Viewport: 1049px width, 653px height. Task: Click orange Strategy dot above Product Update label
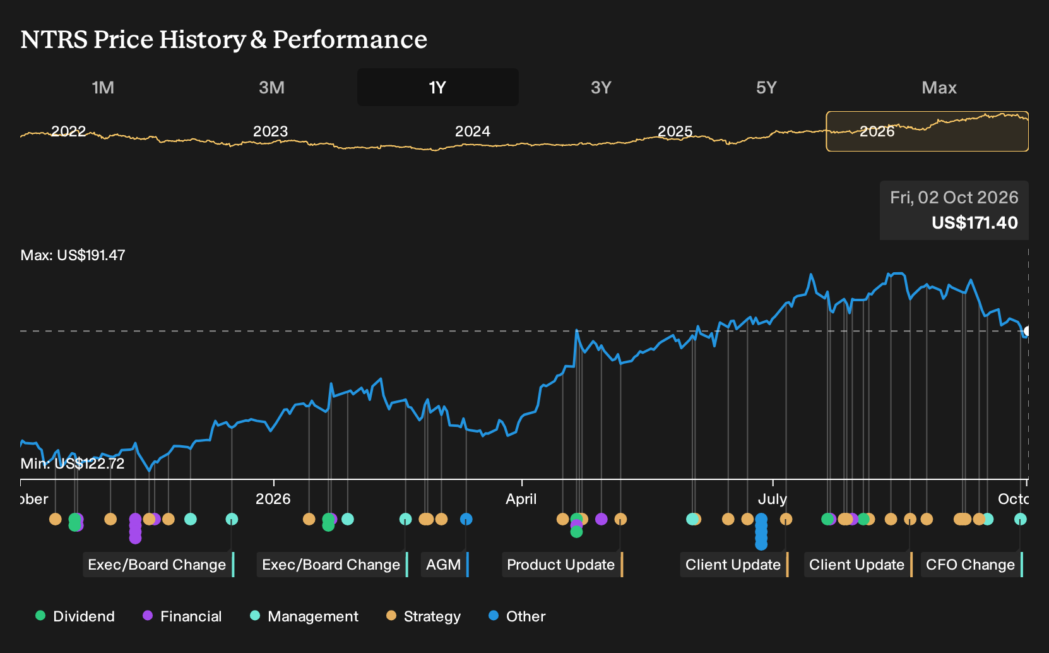tap(620, 519)
